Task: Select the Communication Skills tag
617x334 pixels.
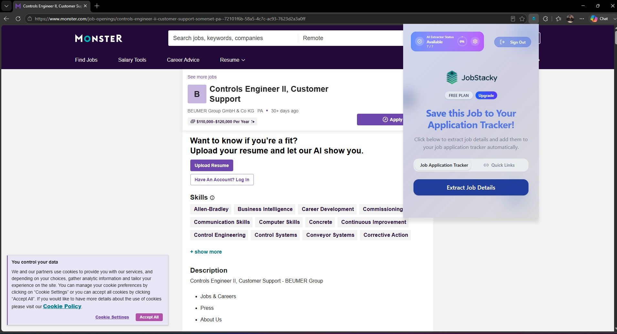Action: 222,222
